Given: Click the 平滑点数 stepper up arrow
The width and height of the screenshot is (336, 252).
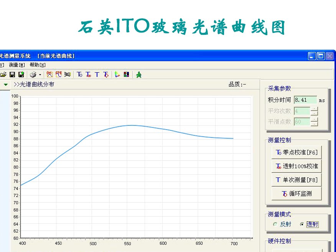Looking at the screenshot, I should (x=314, y=120).
